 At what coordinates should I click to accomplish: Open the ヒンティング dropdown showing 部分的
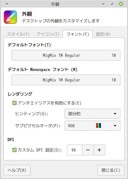click(x=92, y=114)
